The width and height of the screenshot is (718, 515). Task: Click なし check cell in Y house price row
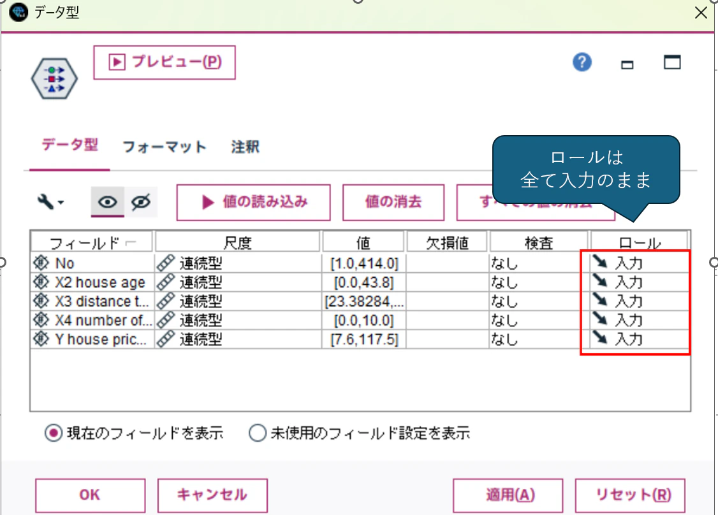click(539, 340)
